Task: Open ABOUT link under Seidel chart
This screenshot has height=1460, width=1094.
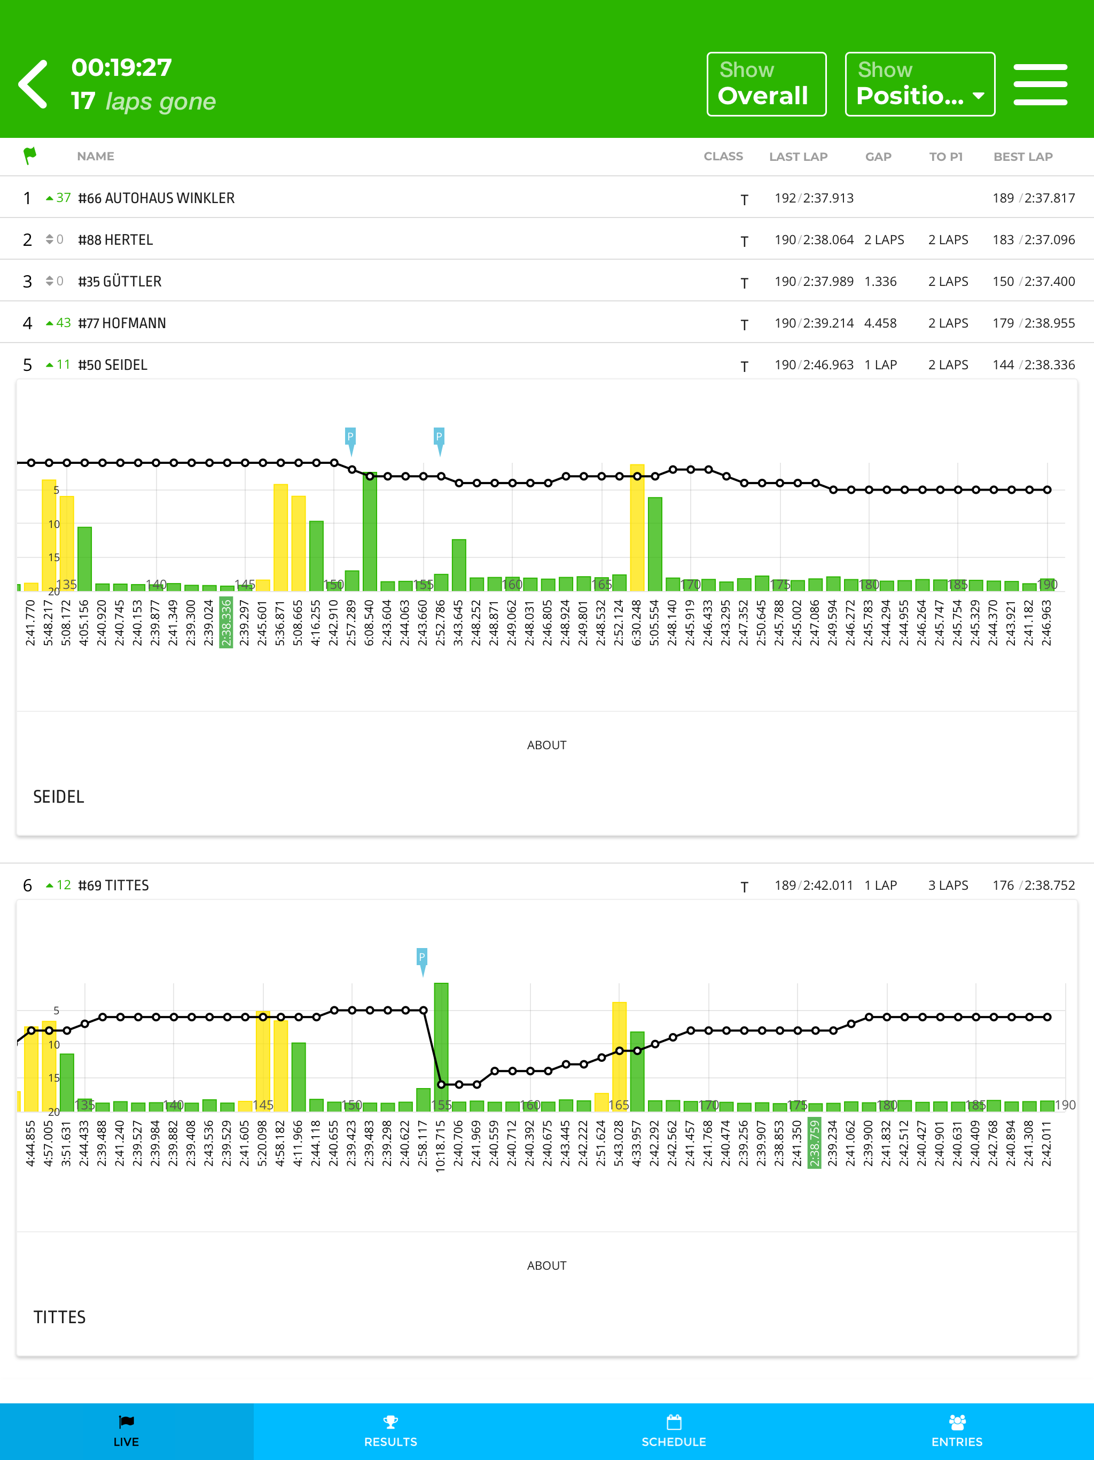Action: (x=546, y=745)
